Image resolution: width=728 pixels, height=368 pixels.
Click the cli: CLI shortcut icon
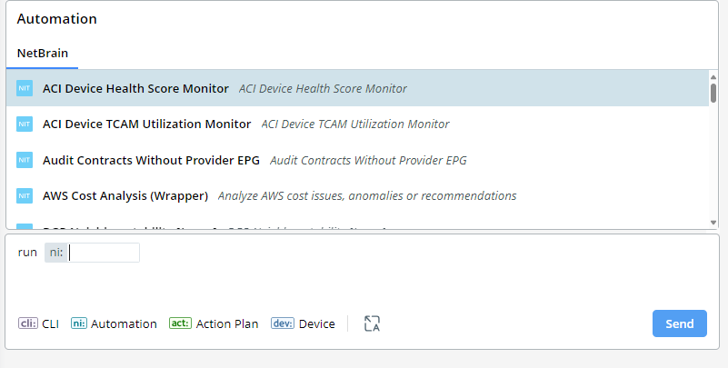click(x=28, y=323)
